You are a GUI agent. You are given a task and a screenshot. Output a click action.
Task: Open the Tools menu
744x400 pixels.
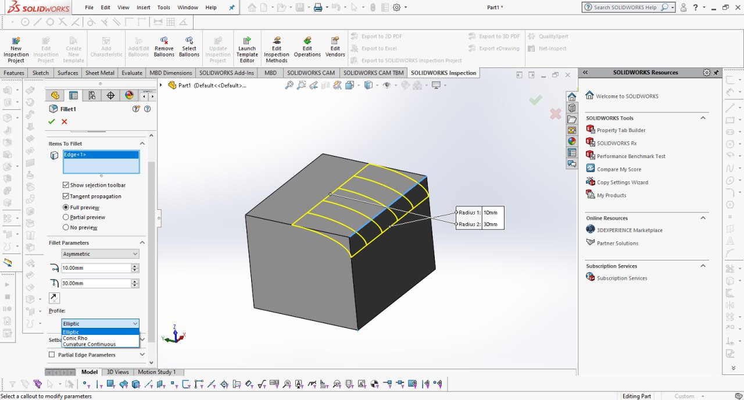pos(164,8)
